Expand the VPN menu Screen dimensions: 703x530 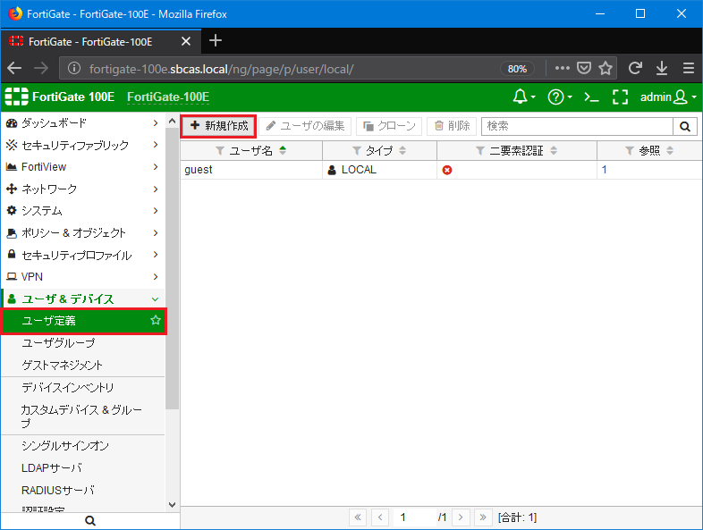click(82, 277)
